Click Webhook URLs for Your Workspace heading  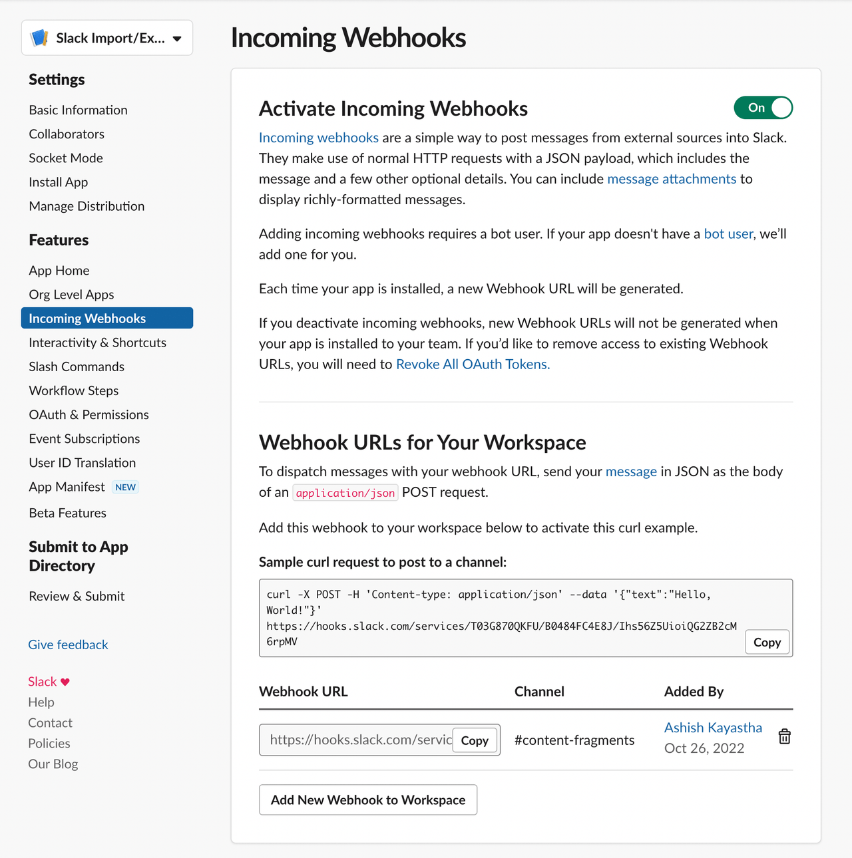(x=423, y=442)
